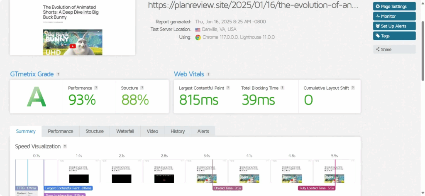The width and height of the screenshot is (425, 196).
Task: Click the tested page URL heading
Action: 253,5
